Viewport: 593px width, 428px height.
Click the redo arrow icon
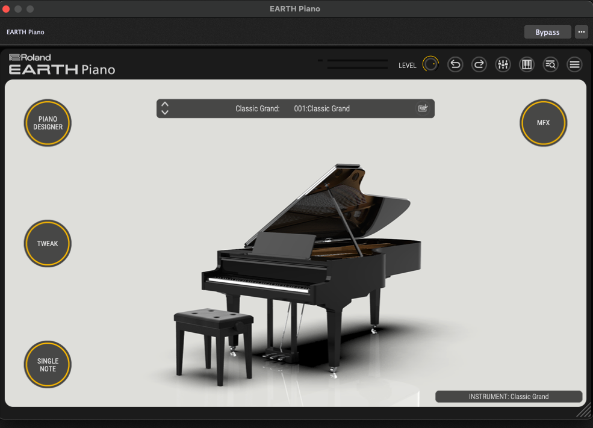point(479,65)
